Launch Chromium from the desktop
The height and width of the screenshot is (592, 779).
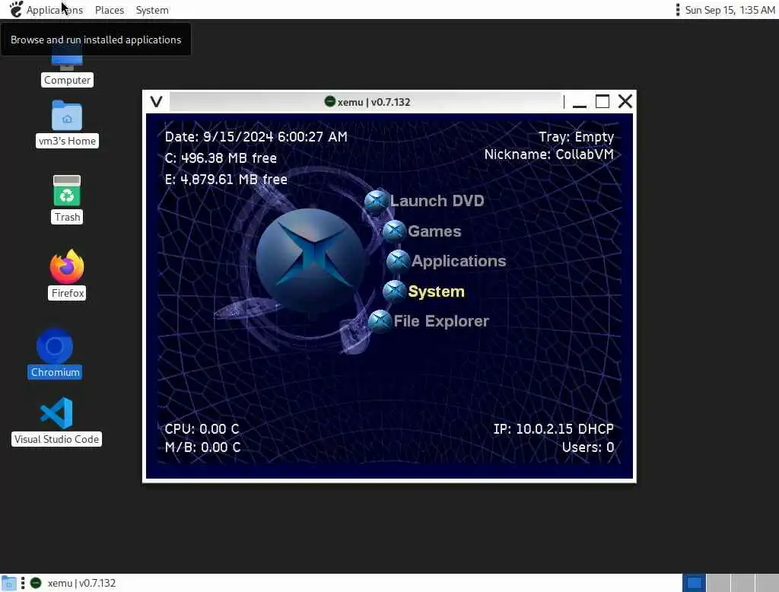[x=55, y=353]
